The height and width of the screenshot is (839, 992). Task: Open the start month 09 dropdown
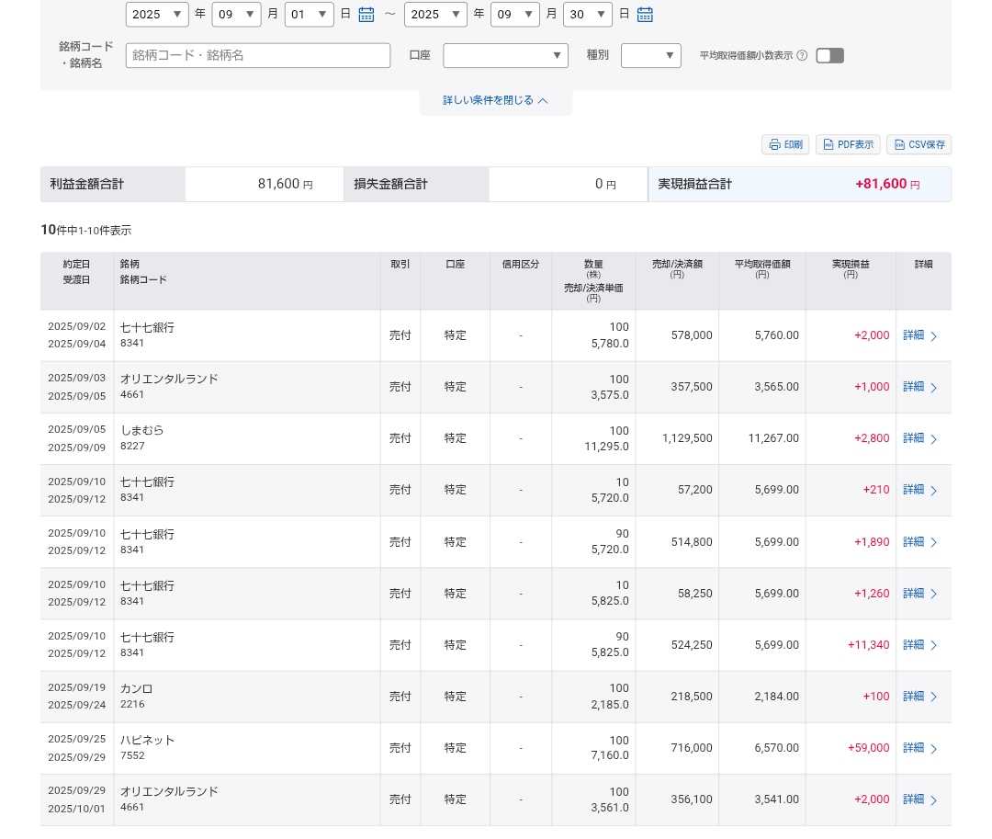click(x=236, y=15)
